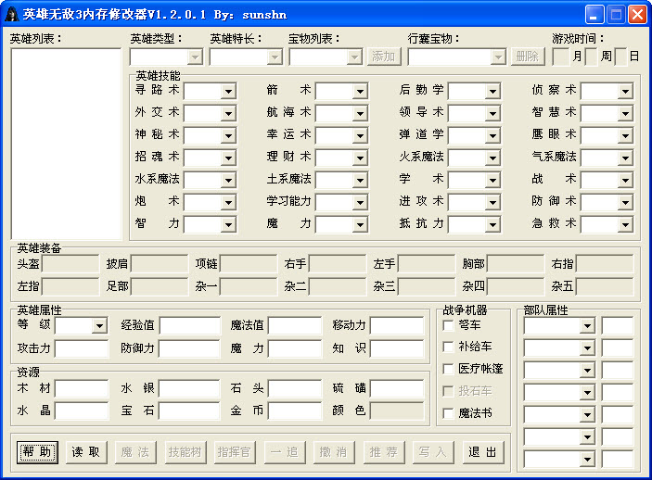Viewport: 652px width, 480px height.
Task: Enable the 弩车 war machine checkbox
Action: tap(450, 325)
